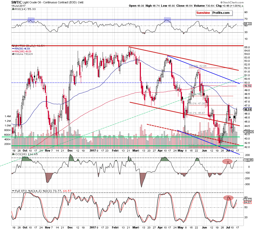
Task: Select the 'Light Crude Oil - Continuous Contract (EOD)' title
Action: coord(50,2)
